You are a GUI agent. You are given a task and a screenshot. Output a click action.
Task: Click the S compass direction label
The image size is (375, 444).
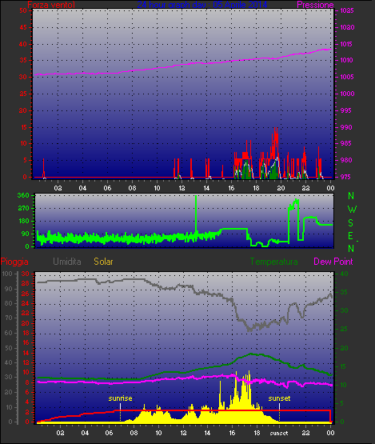click(351, 223)
